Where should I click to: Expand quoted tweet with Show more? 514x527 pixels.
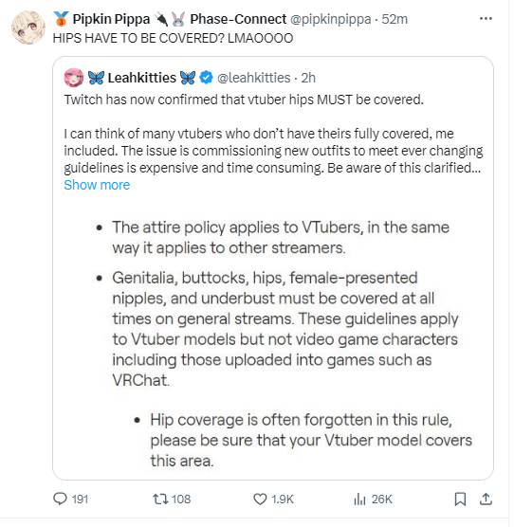click(98, 187)
